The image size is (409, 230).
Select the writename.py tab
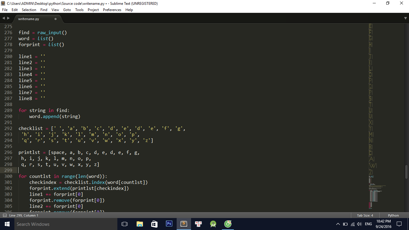tap(29, 19)
